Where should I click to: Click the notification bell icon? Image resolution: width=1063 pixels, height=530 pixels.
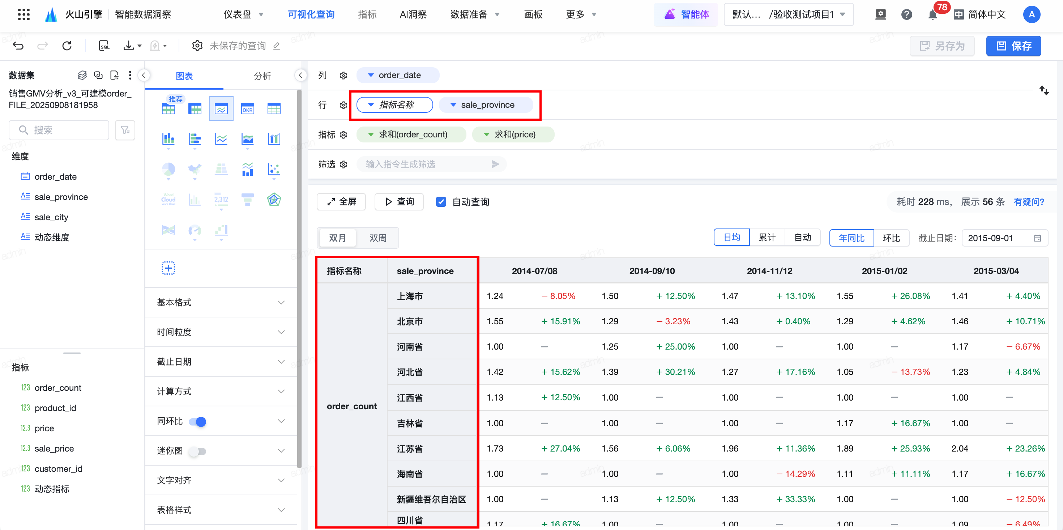click(932, 15)
